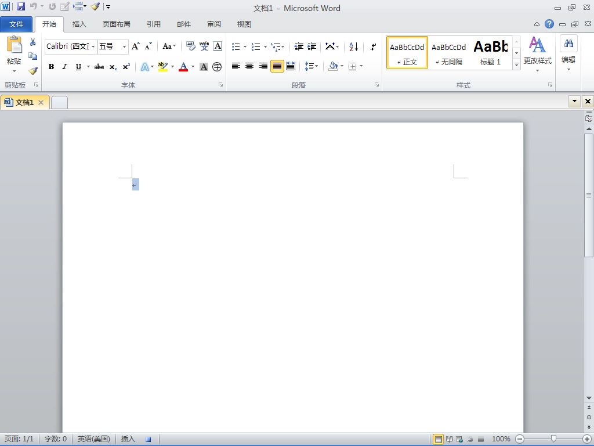Apply strikethrough formatting

(x=99, y=67)
